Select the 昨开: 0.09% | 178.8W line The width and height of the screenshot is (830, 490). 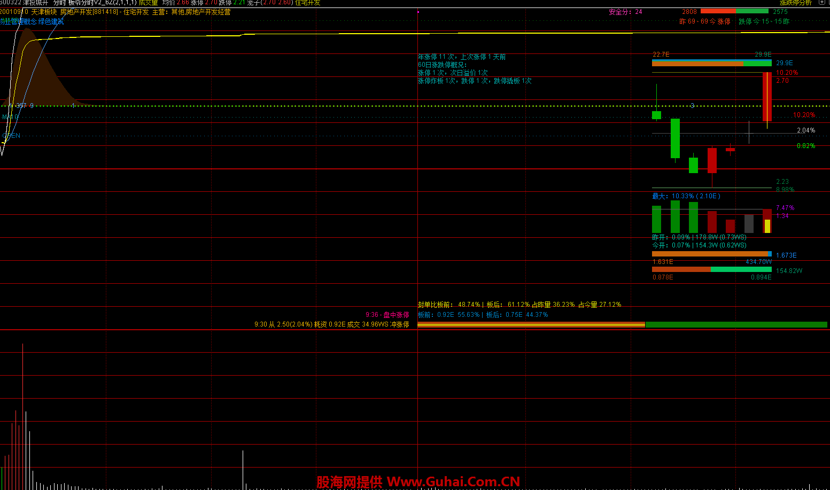699,237
